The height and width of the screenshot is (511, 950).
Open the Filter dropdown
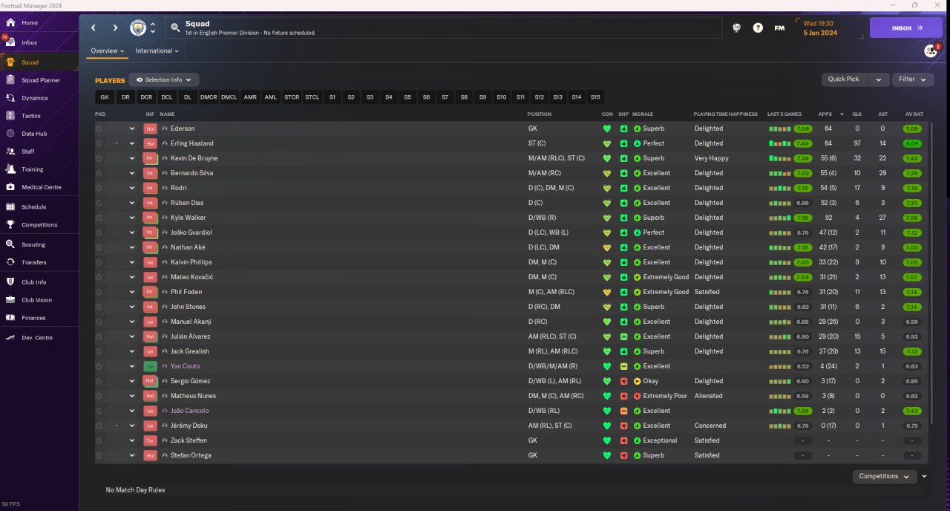(x=913, y=79)
